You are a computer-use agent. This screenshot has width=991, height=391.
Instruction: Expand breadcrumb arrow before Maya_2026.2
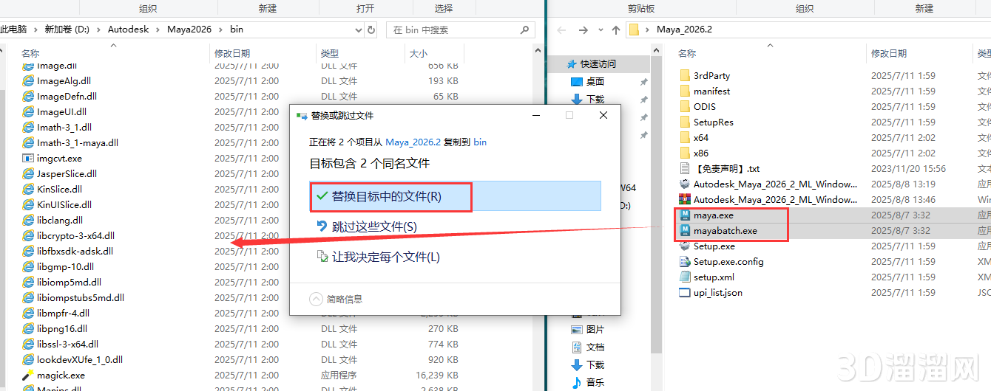point(646,30)
